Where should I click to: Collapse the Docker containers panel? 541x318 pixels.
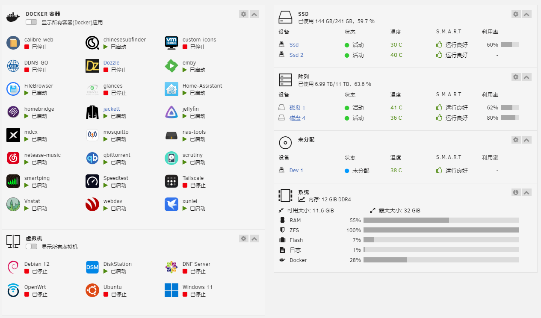254,14
